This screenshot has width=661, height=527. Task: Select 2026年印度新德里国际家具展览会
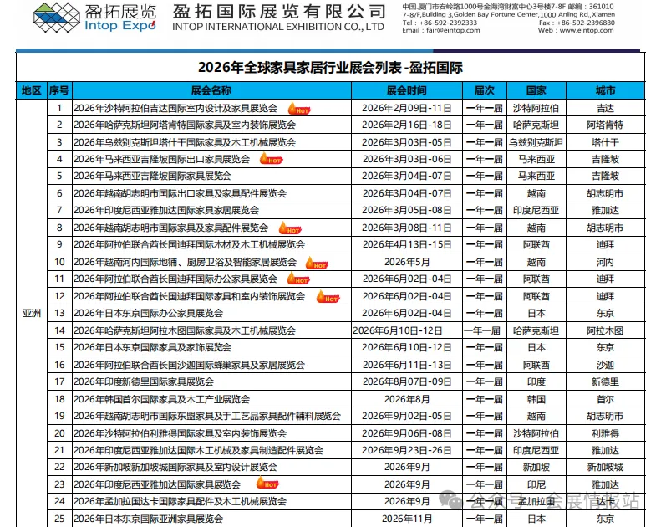pyautogui.click(x=144, y=381)
